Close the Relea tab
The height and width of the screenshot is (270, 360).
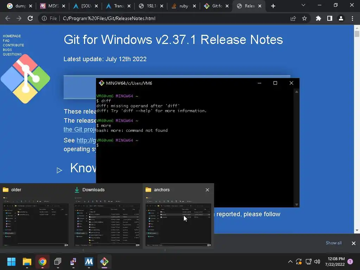click(260, 6)
